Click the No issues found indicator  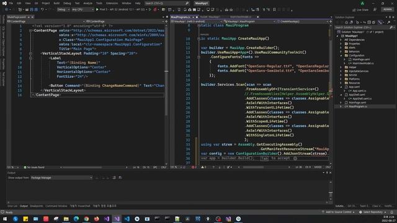click(34, 167)
